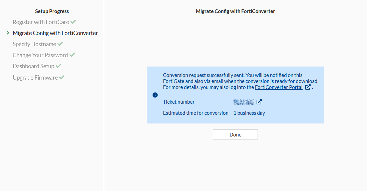The image size is (367, 191).
Task: Click the Register with FortiCare checkmark
Action: [x=73, y=22]
